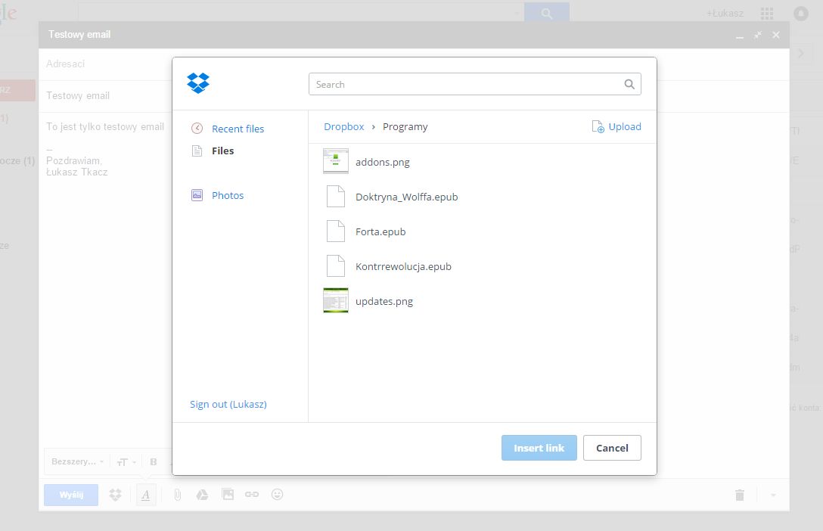Click the Wyślij send button in compose window

[x=71, y=495]
